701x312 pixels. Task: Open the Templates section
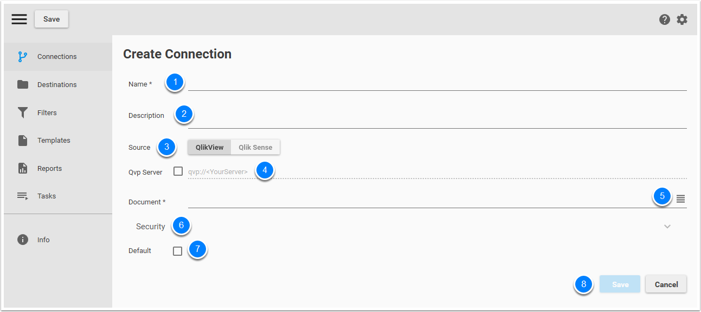[x=22, y=140]
